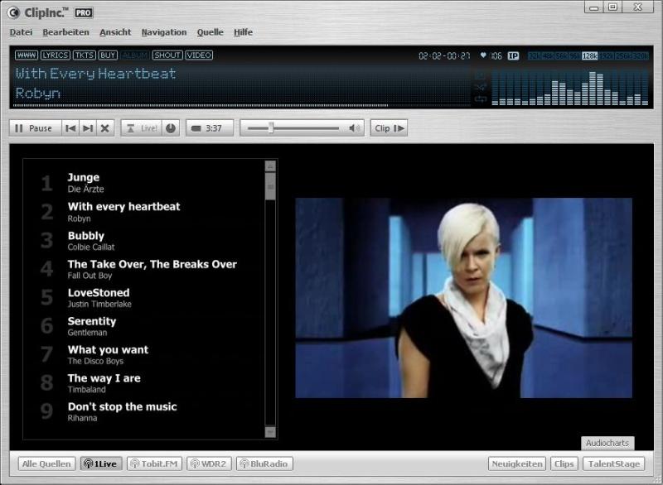This screenshot has width=663, height=485.
Task: Click the spectrum equalizer display
Action: (570, 88)
